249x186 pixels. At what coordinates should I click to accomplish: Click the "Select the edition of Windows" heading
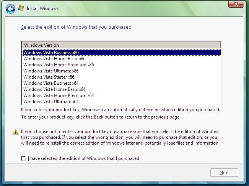click(x=76, y=27)
